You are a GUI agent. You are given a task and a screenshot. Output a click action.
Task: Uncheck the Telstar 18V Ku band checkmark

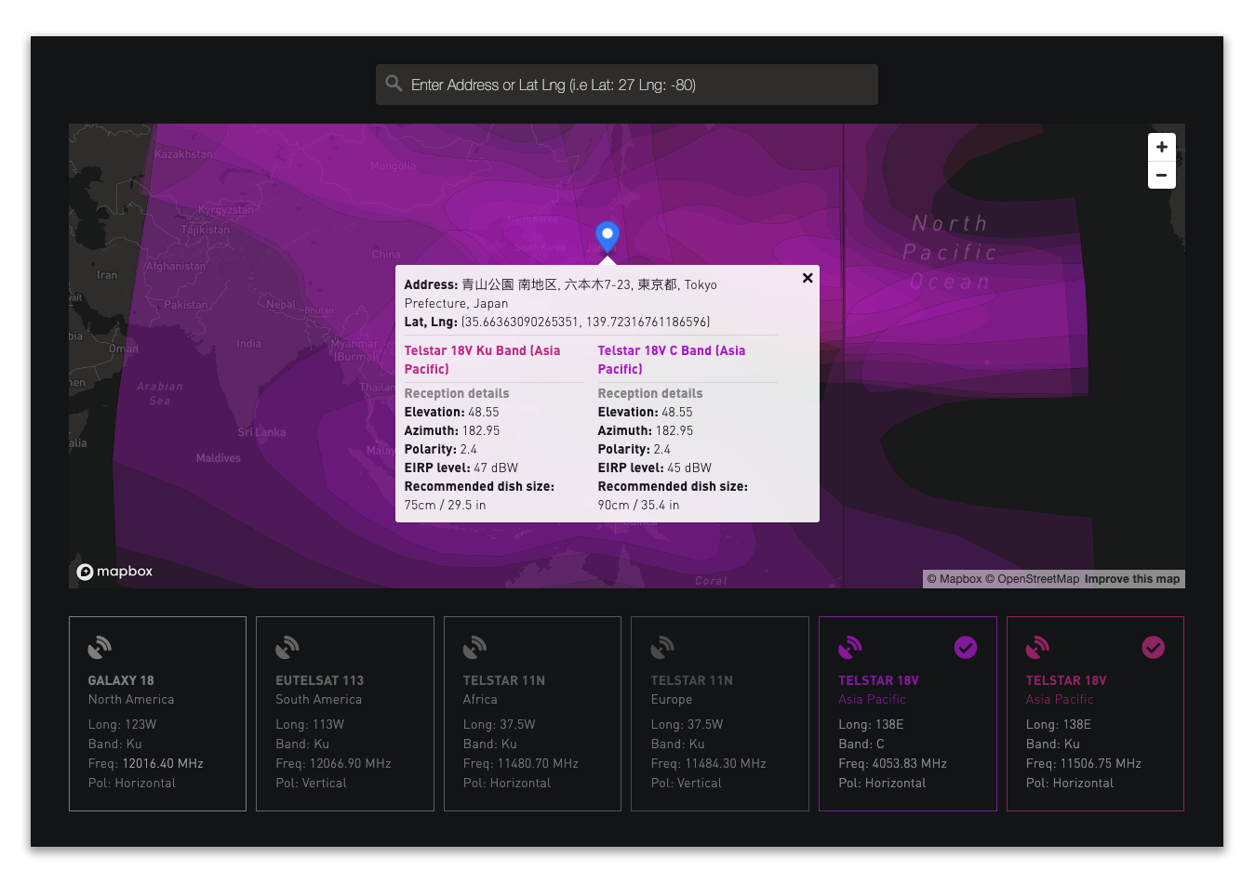[x=1153, y=647]
